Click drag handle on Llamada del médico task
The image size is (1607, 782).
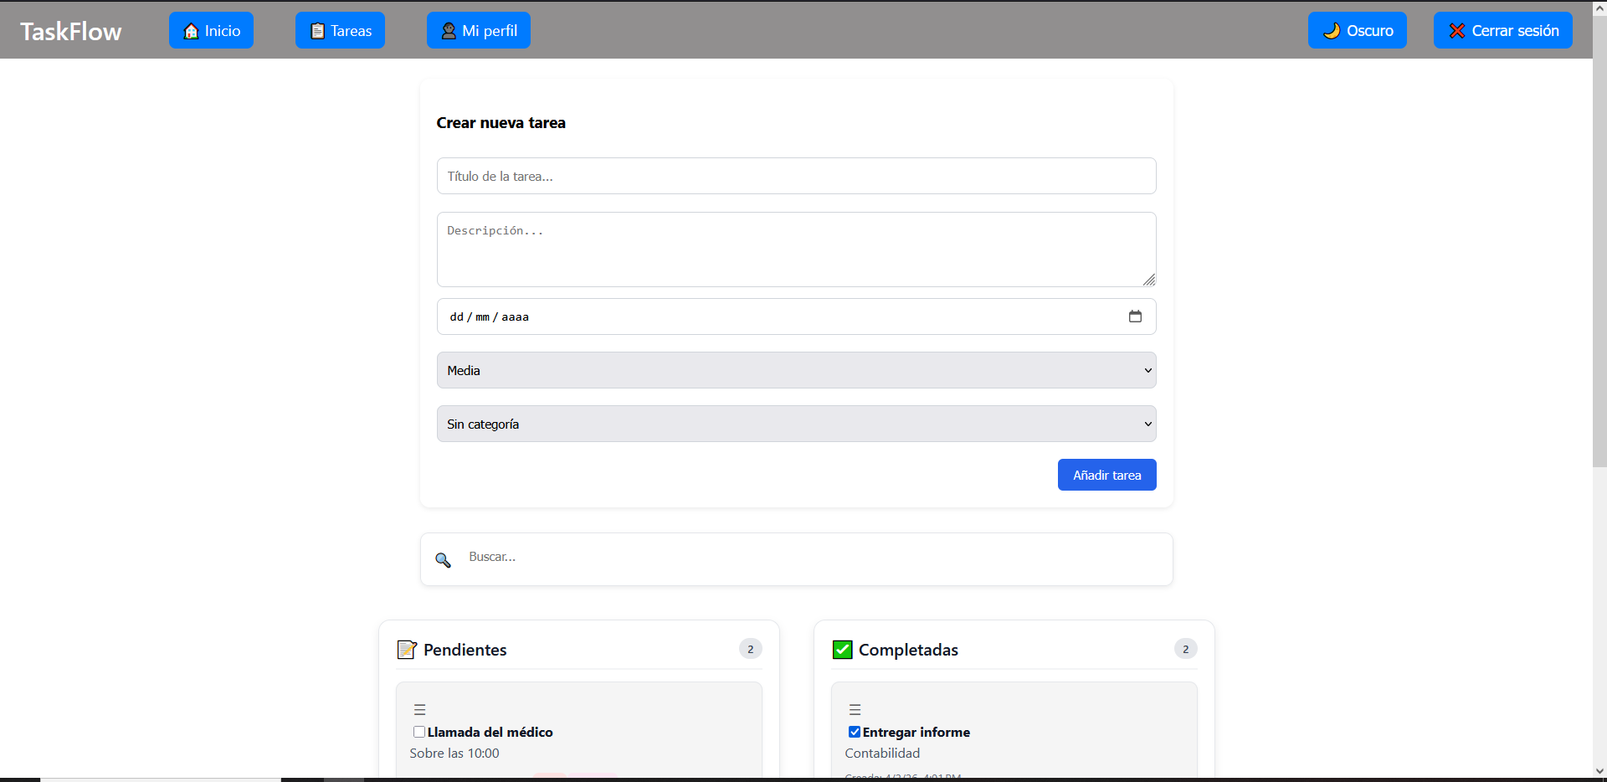pos(420,709)
